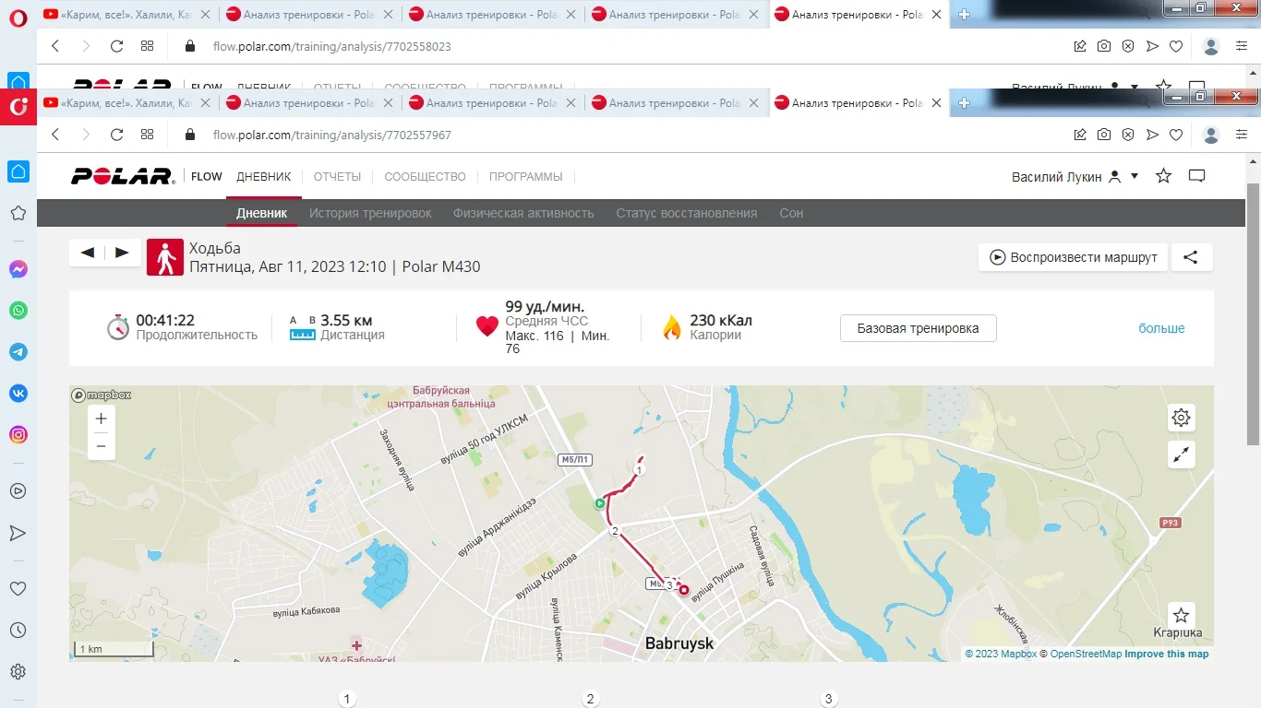This screenshot has height=708, width=1261.
Task: Reload the page in the front window
Action: pyautogui.click(x=116, y=135)
